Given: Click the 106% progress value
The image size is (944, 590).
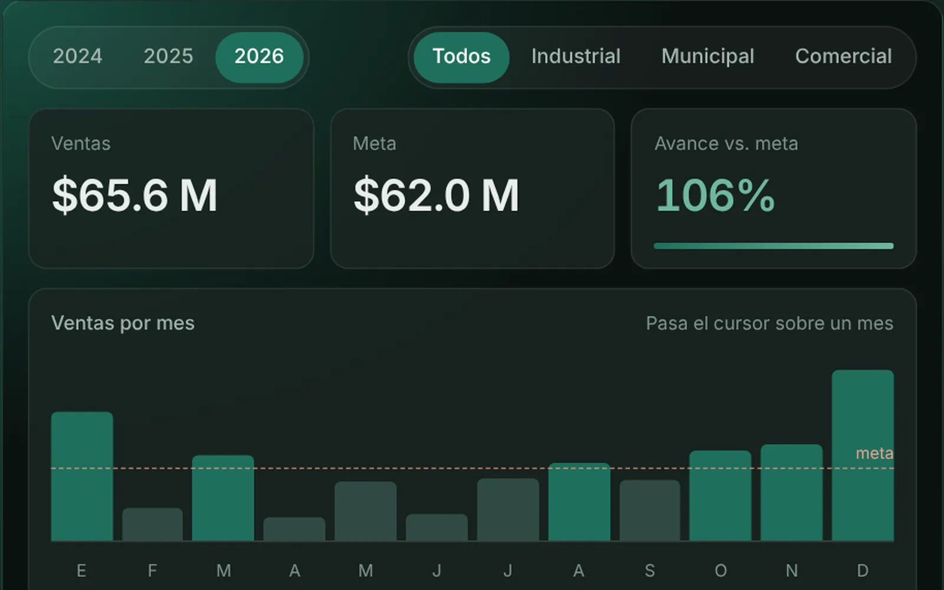Looking at the screenshot, I should [x=715, y=195].
